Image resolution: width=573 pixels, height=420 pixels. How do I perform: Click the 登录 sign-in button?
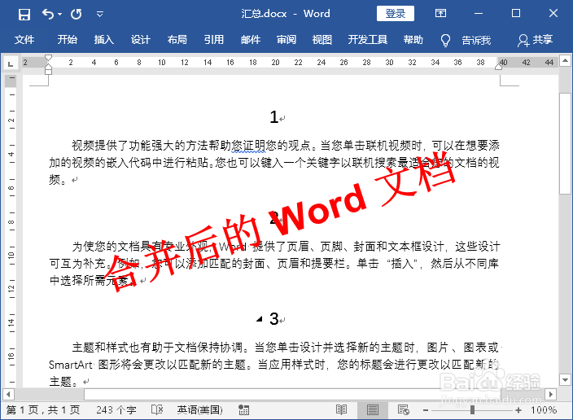point(396,14)
